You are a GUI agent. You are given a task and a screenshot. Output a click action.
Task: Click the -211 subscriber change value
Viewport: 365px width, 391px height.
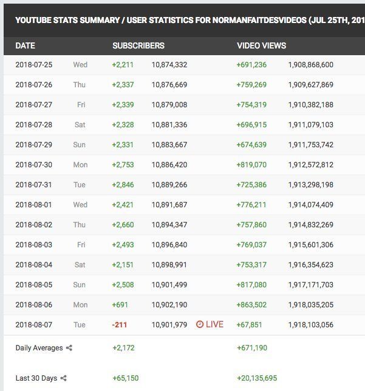pyautogui.click(x=120, y=325)
